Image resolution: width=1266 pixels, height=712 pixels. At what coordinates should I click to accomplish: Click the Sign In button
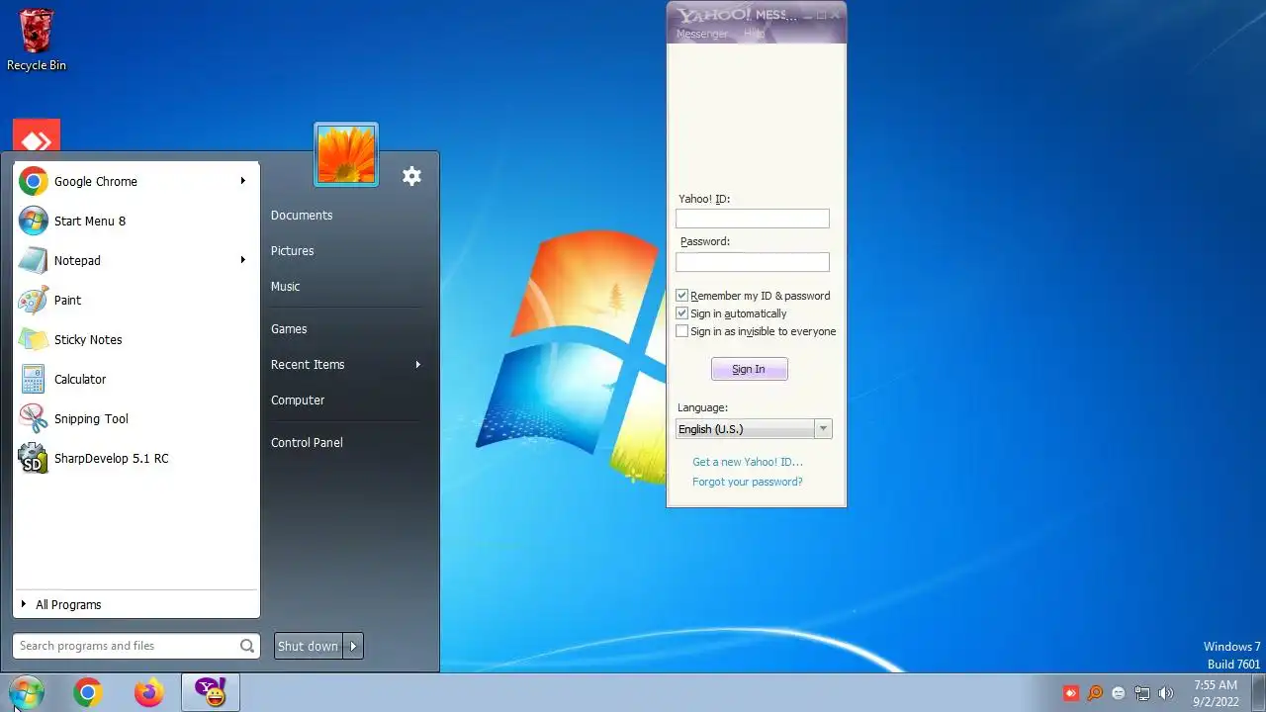(749, 369)
